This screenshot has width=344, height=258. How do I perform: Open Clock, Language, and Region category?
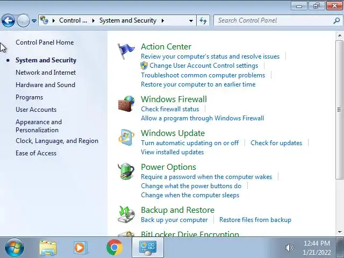pyautogui.click(x=57, y=141)
